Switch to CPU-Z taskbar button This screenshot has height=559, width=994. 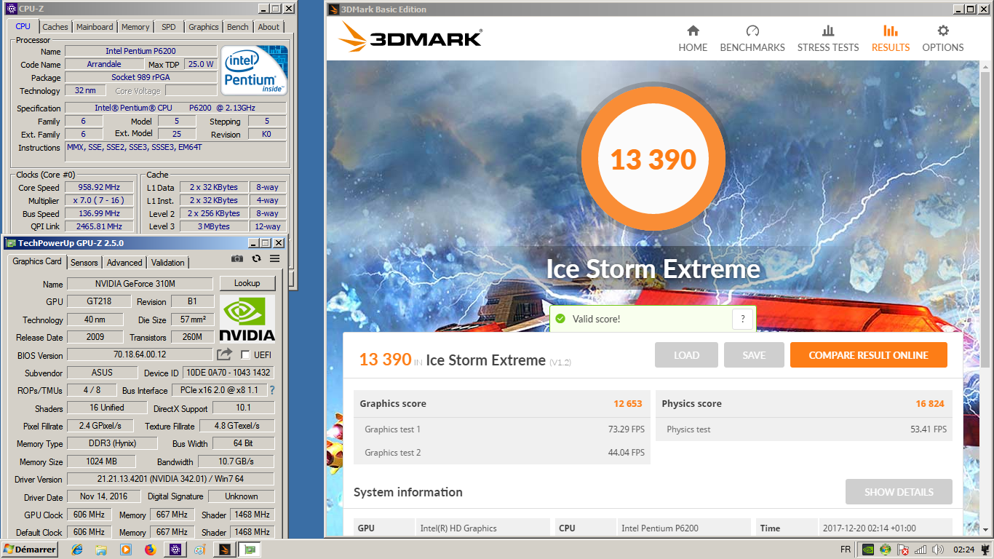pos(175,550)
